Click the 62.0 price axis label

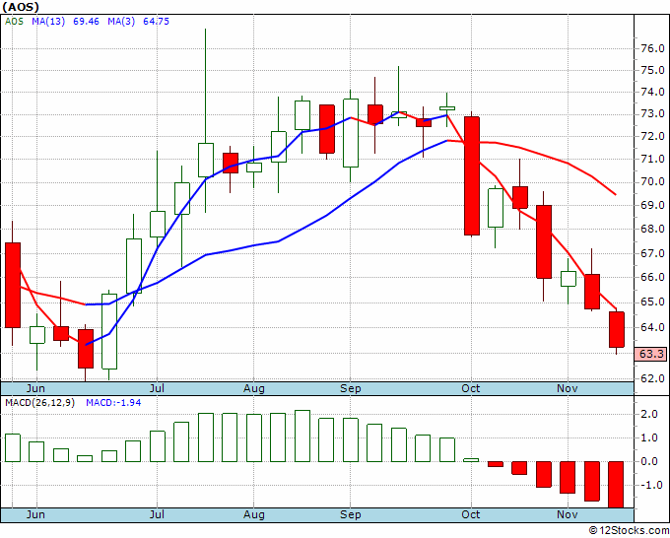pyautogui.click(x=652, y=378)
